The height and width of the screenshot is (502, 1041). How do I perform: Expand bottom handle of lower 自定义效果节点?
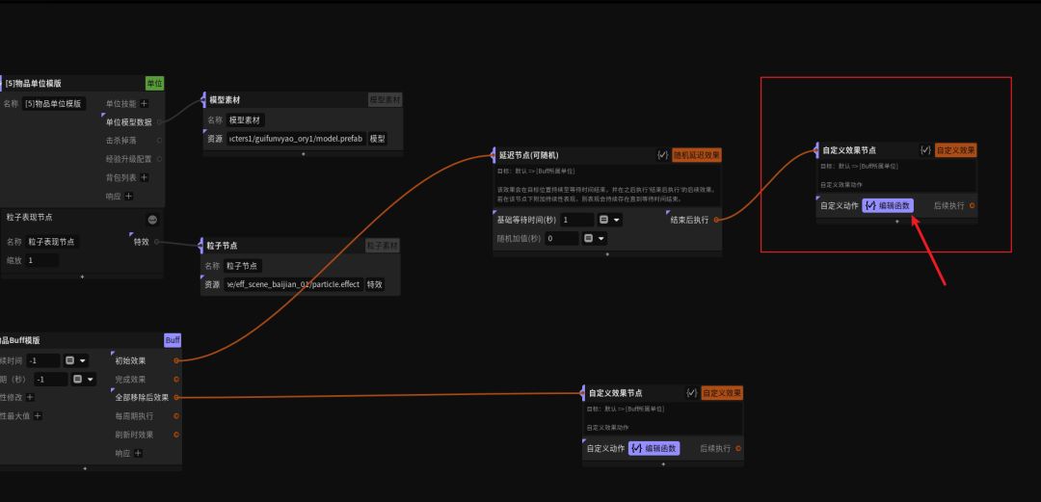(663, 464)
